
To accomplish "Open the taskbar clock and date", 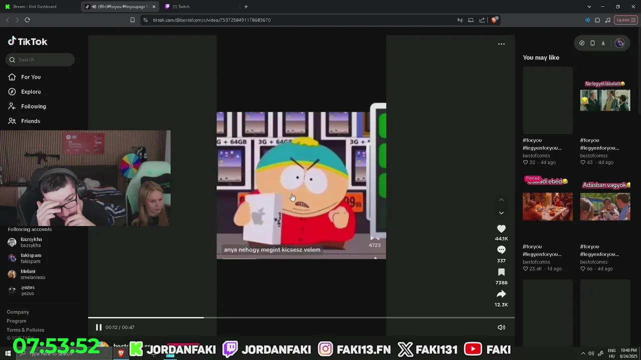I will [628, 353].
